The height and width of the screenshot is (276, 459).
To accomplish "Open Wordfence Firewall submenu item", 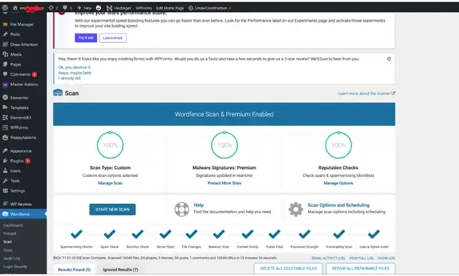I will point(10,233).
